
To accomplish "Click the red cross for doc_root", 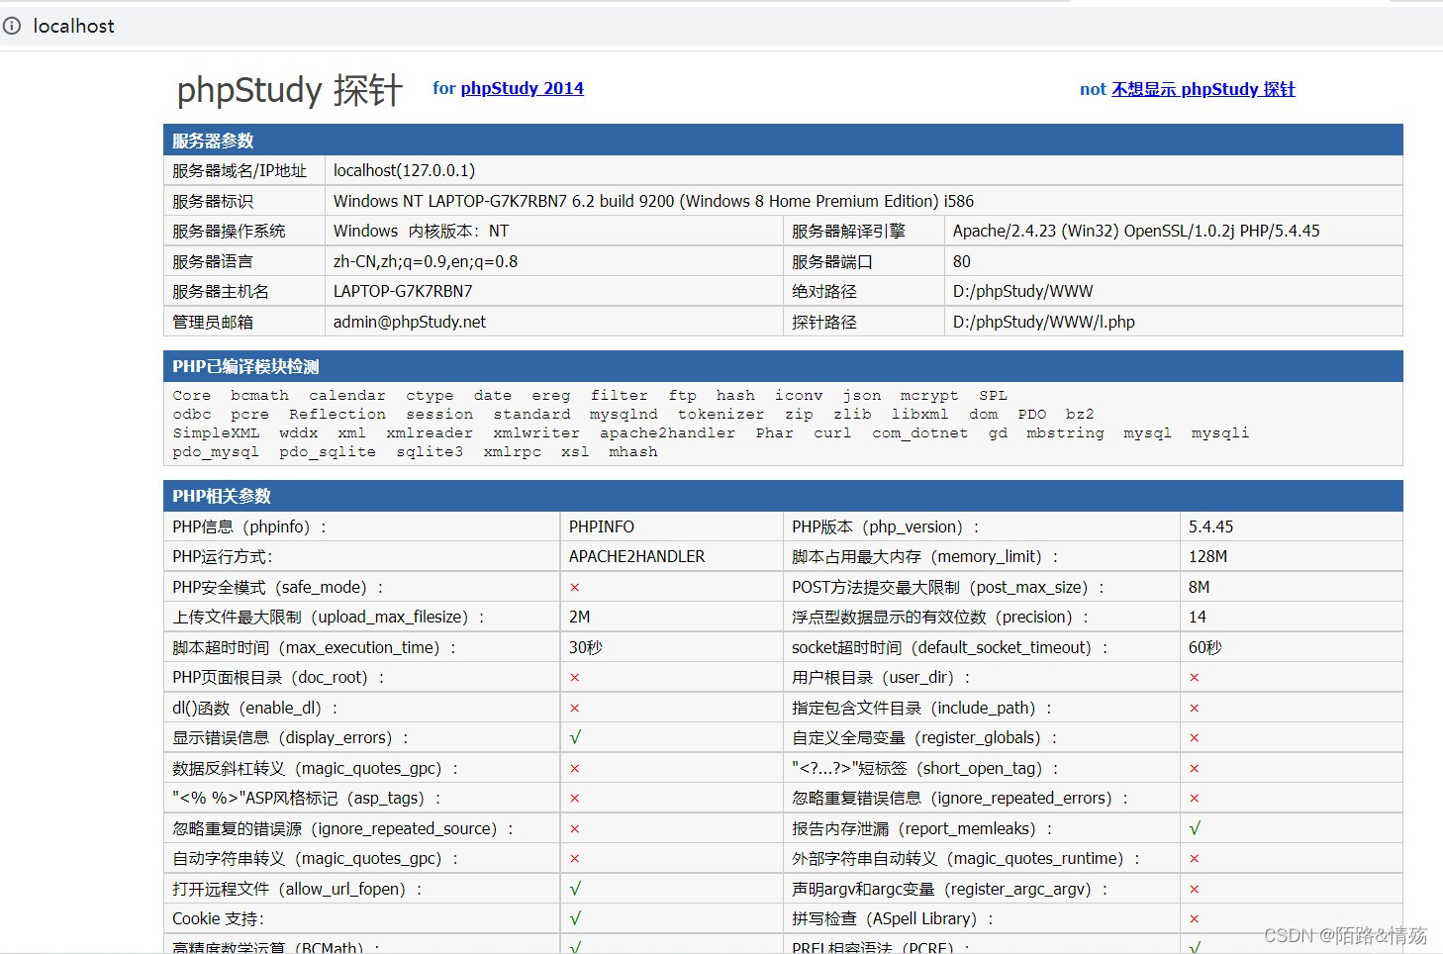I will [x=575, y=678].
